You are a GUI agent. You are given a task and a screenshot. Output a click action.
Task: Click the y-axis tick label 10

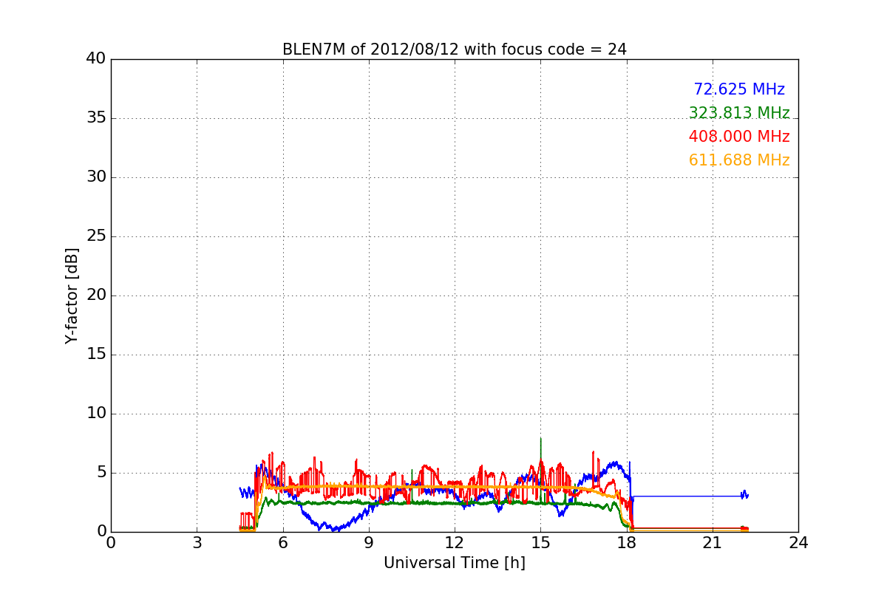coord(95,414)
